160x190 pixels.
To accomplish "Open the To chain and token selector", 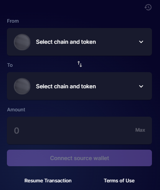I will (x=79, y=86).
